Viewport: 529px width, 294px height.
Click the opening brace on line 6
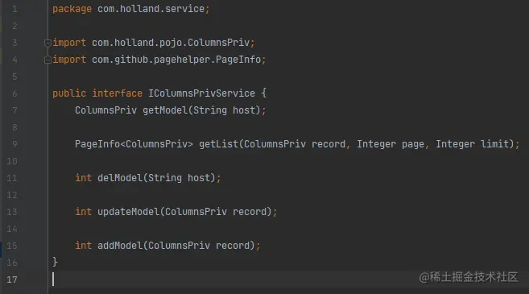pyautogui.click(x=264, y=93)
